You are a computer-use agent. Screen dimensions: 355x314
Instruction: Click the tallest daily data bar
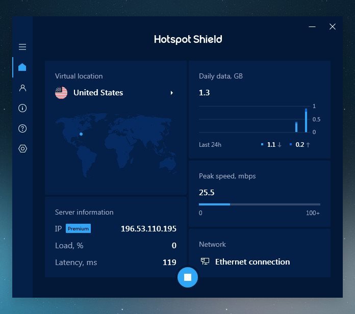tap(306, 120)
